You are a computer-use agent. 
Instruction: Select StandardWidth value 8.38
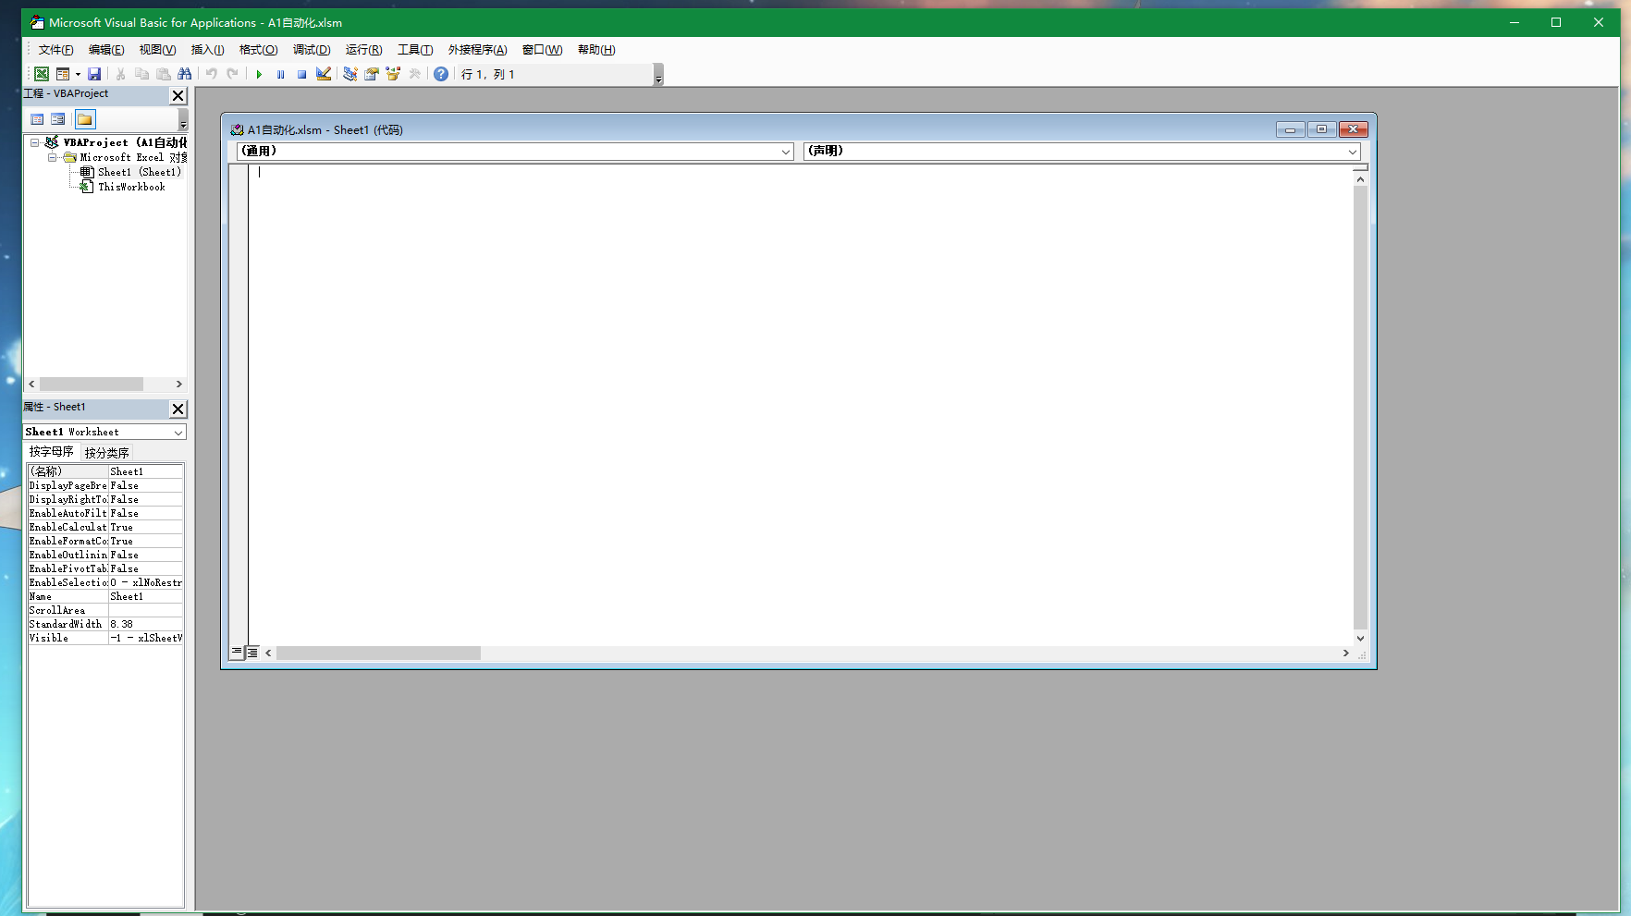pyautogui.click(x=146, y=624)
